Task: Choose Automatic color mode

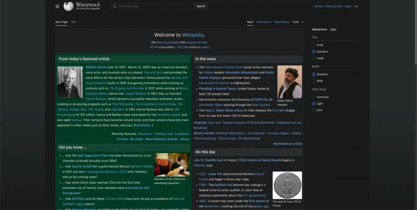Action: [x=314, y=96]
